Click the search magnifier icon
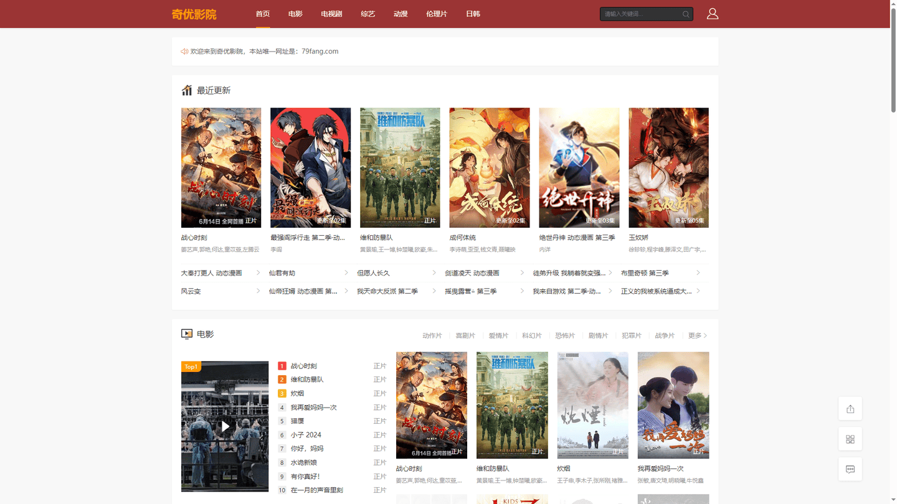Viewport: 897px width, 504px height. [x=686, y=14]
